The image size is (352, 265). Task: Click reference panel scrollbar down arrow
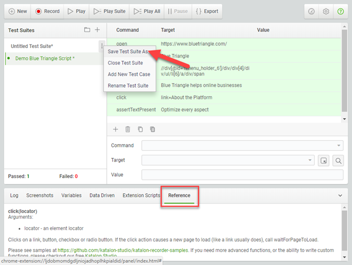tap(344, 257)
